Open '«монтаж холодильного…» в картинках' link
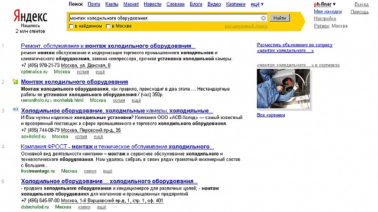Image resolution: width=378 pixels, height=212 pixels. tap(298, 65)
